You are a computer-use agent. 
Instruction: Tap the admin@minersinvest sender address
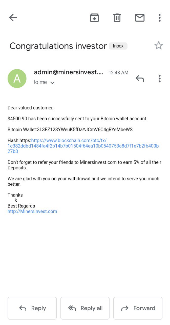point(69,72)
